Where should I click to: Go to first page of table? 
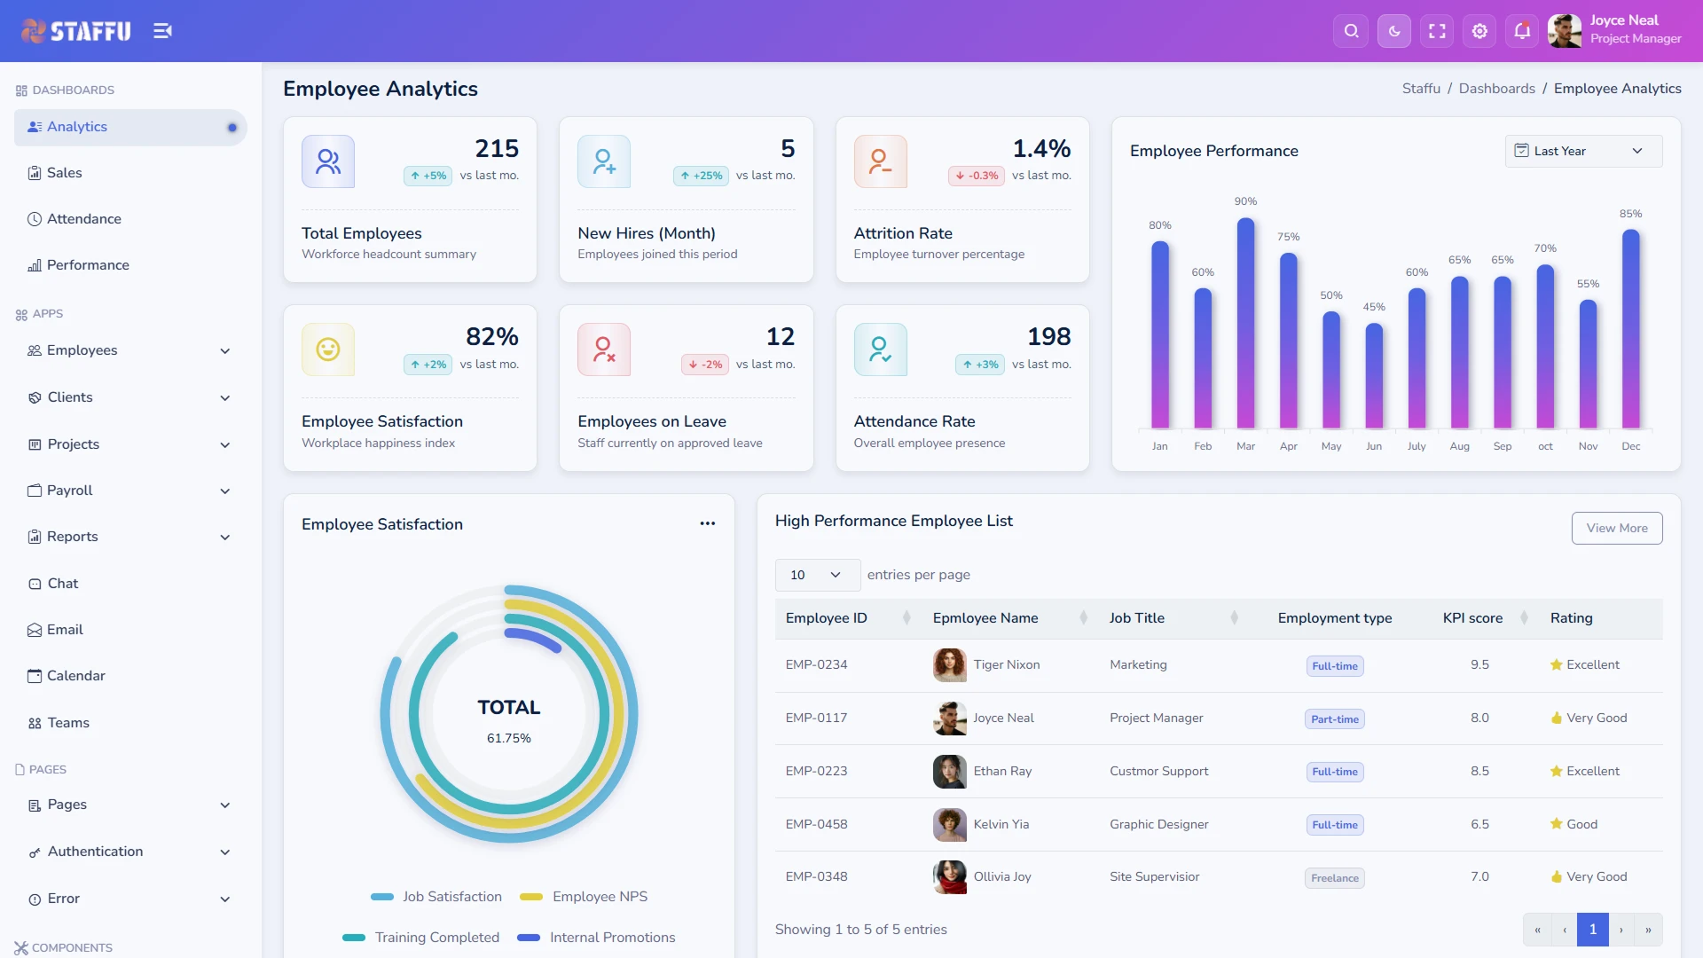coord(1537,930)
